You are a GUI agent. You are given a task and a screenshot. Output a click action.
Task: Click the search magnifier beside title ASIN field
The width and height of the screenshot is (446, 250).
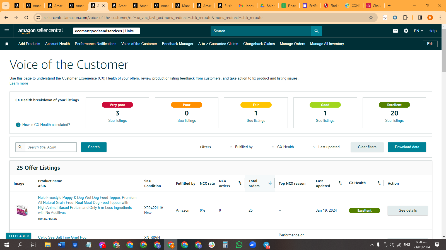point(20,147)
